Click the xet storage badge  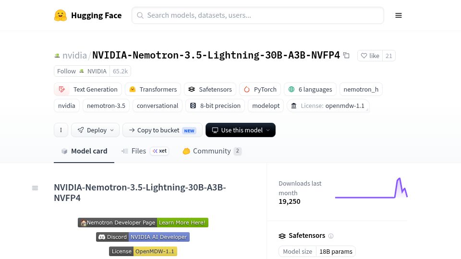pos(159,151)
